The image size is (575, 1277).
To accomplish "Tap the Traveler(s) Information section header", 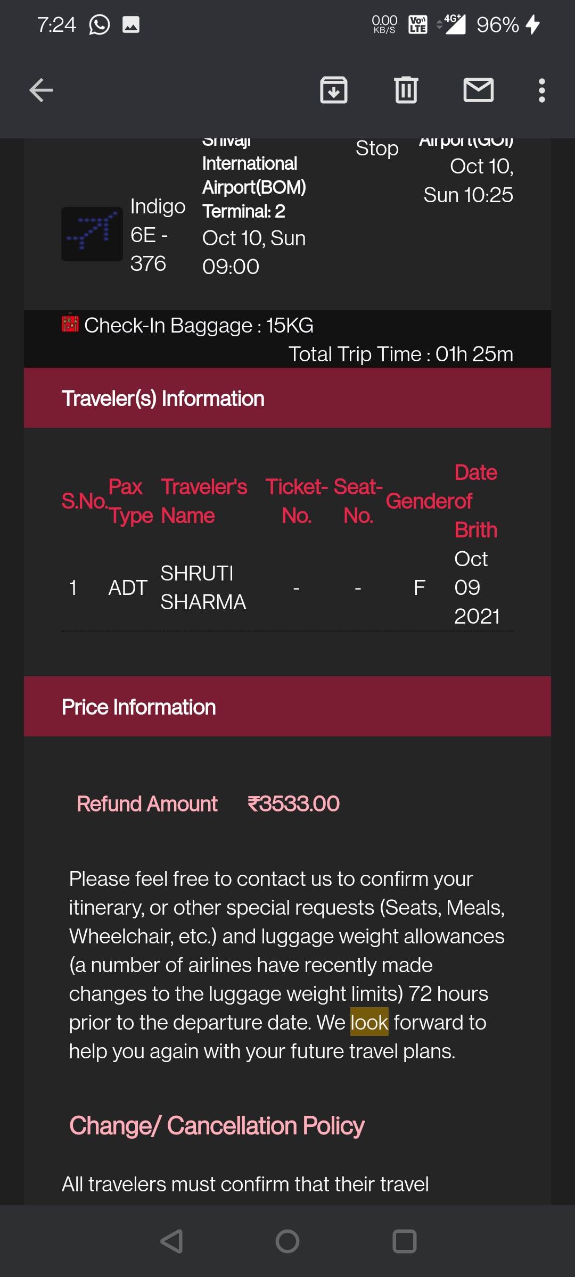I will coord(163,399).
